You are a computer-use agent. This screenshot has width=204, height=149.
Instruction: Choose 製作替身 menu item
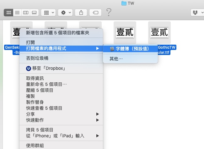(61, 102)
